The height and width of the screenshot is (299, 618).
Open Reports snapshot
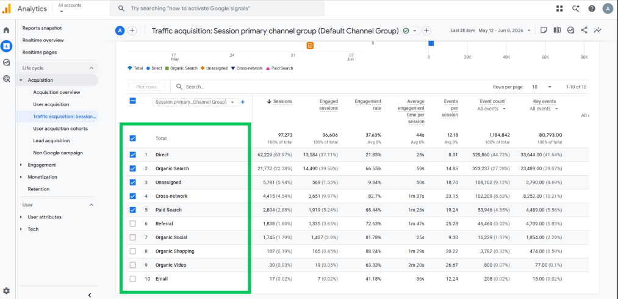tap(42, 28)
